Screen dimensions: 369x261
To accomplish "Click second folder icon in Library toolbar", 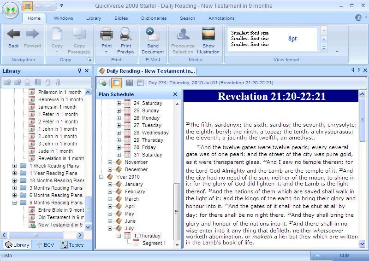I will pyautogui.click(x=18, y=82).
